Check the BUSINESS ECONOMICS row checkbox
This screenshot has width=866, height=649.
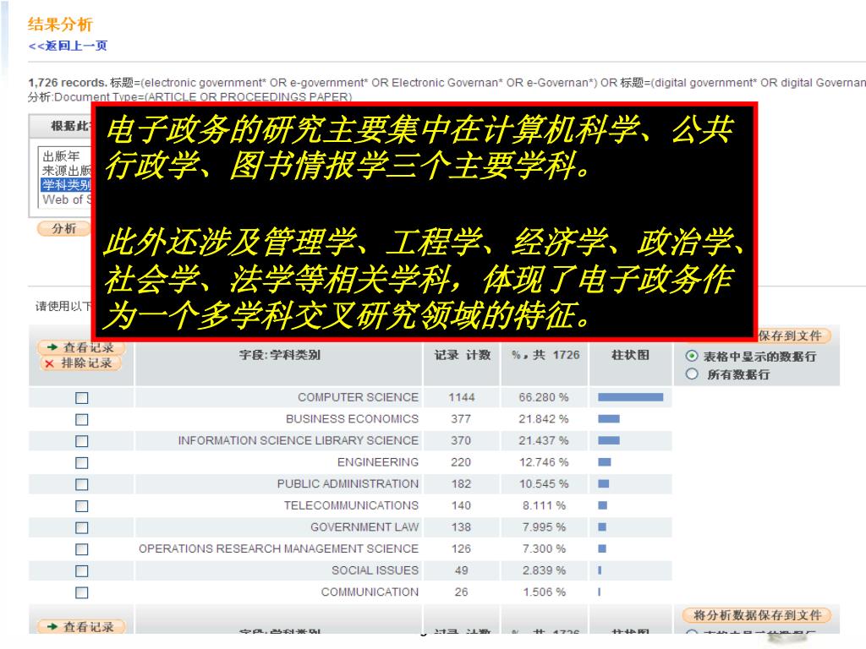(82, 419)
